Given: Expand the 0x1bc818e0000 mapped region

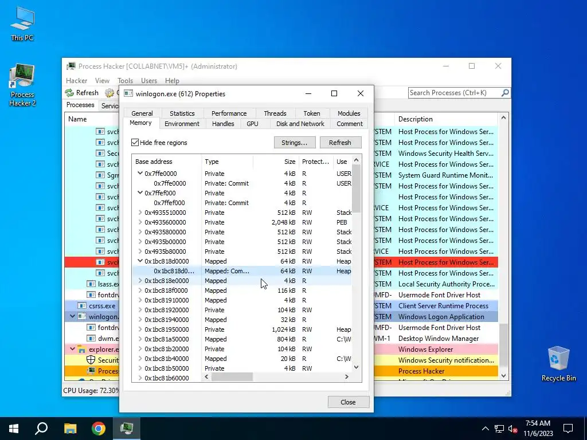Looking at the screenshot, I should coord(140,280).
